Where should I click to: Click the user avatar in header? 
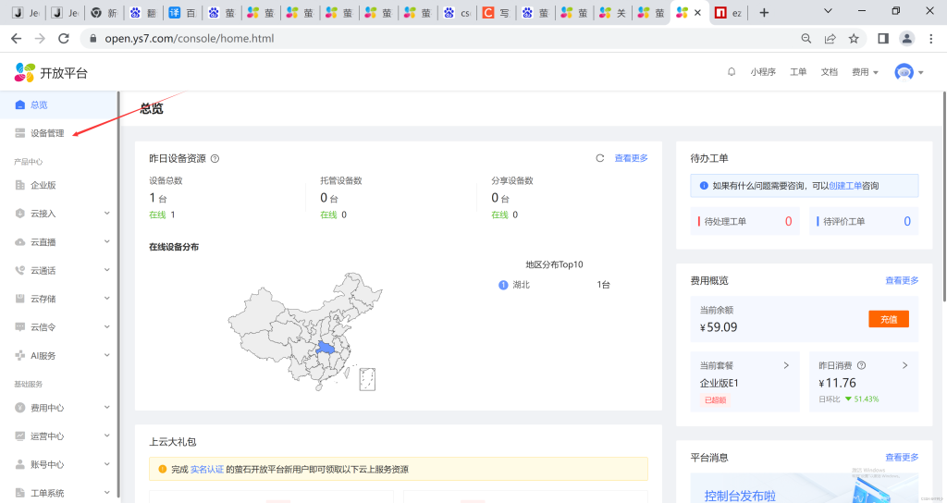click(904, 72)
